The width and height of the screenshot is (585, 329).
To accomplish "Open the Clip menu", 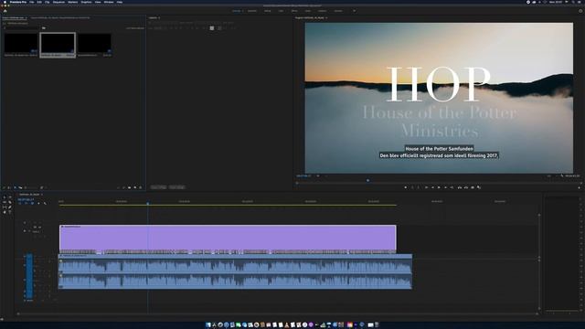I will click(47, 2).
